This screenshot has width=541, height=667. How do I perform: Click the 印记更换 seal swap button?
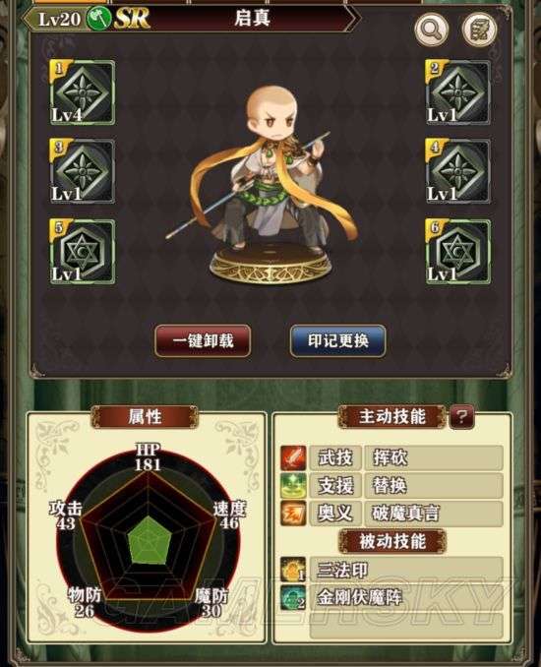[338, 340]
